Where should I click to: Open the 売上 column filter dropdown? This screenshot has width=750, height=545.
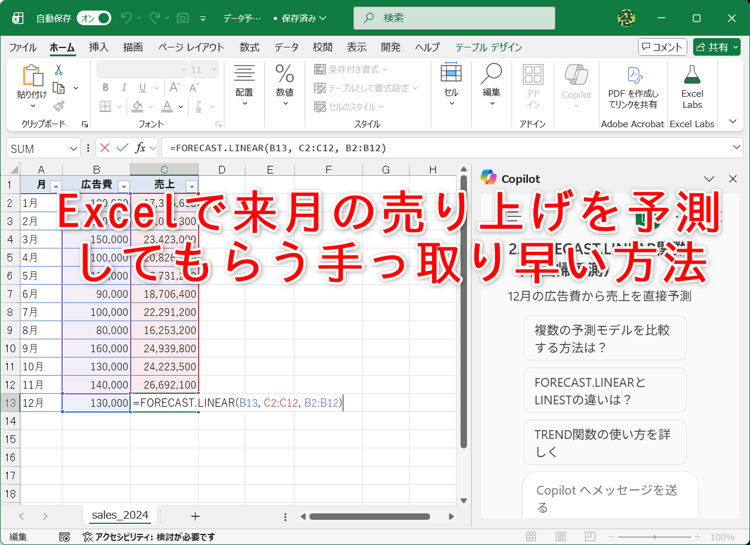click(x=192, y=186)
